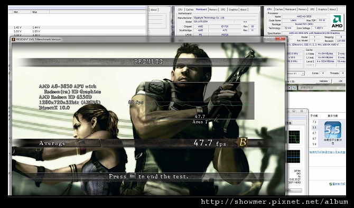Screen dimensions: 354x208
Task: Click the Task Manager memory history graph
Action: 294,157
